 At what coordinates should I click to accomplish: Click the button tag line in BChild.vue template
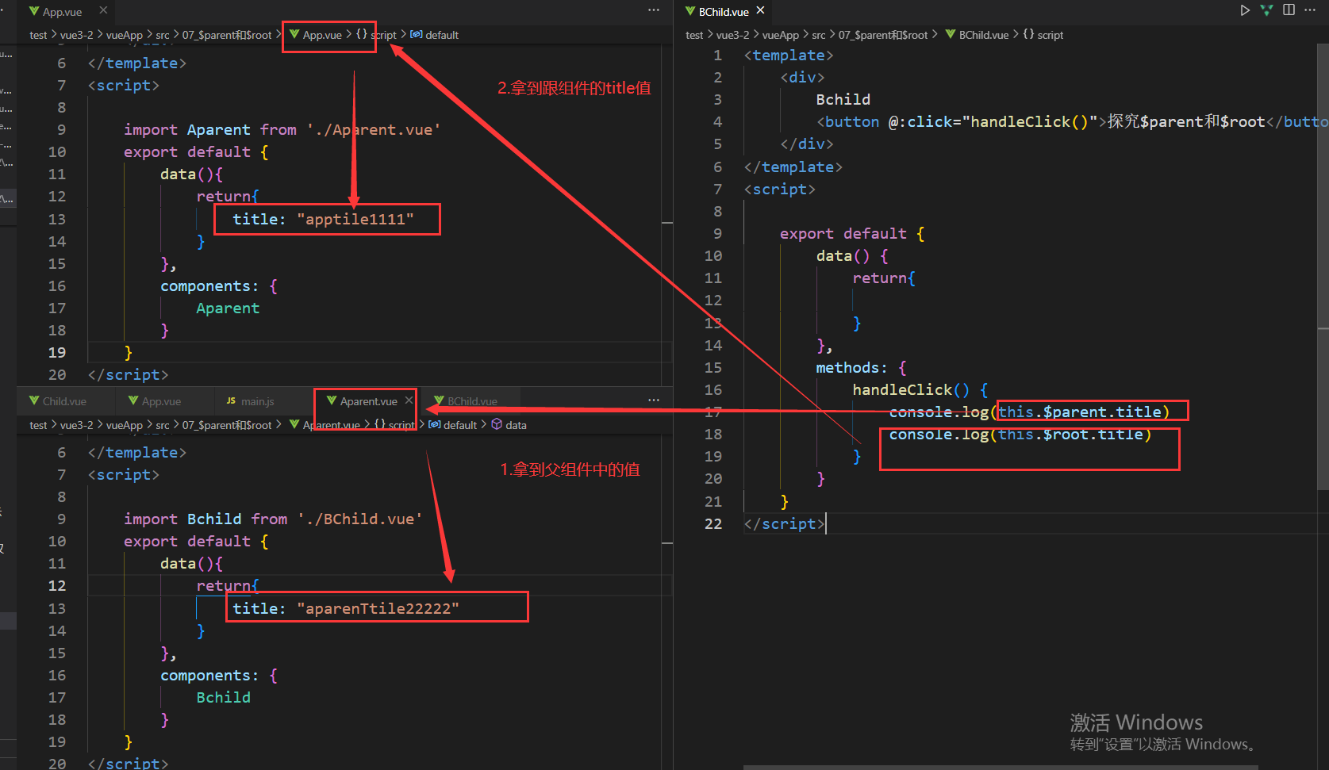(1071, 121)
